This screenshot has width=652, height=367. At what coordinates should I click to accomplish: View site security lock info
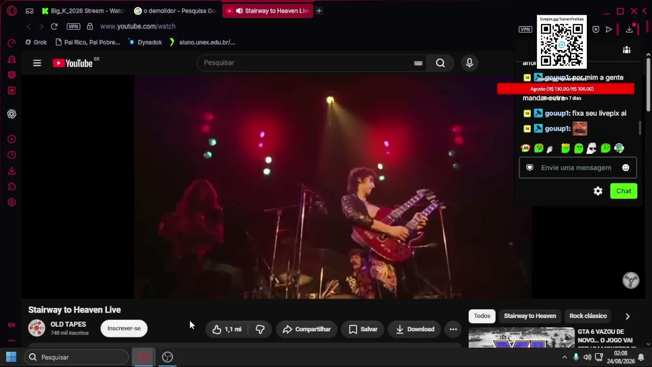coord(90,27)
